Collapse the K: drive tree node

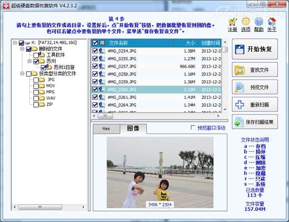point(15,43)
